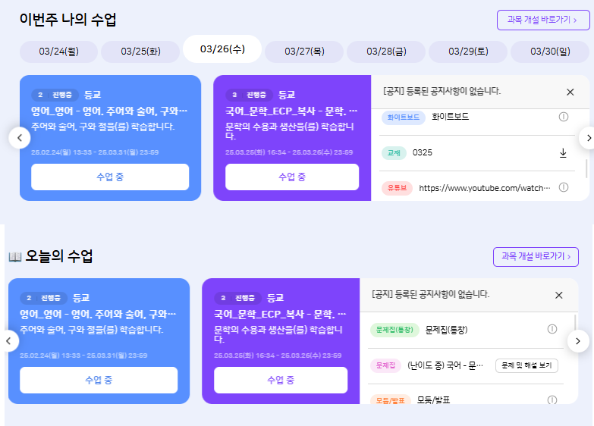Go to previous cards in 오늘의 수업 carousel
Viewport: 594px width, 426px height.
click(8, 341)
